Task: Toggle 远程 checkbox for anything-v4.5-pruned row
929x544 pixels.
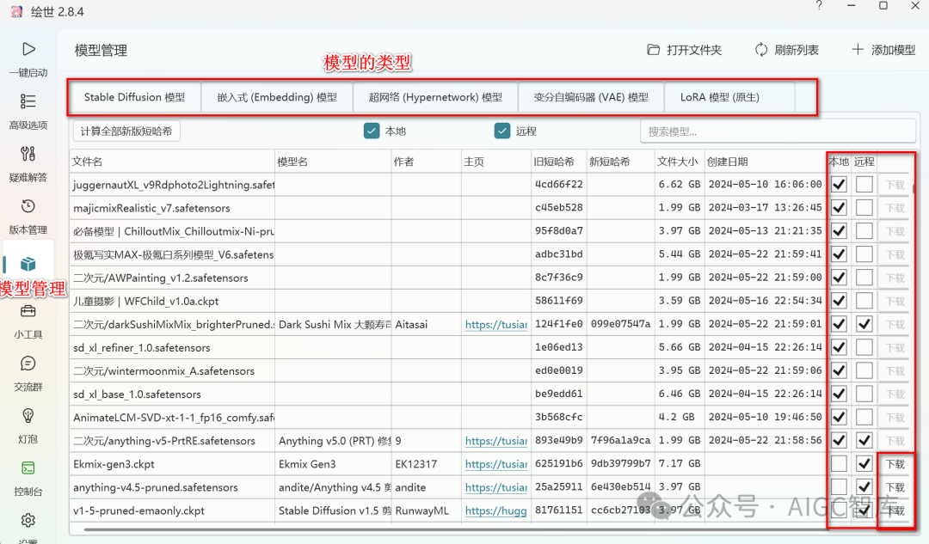Action: [864, 487]
